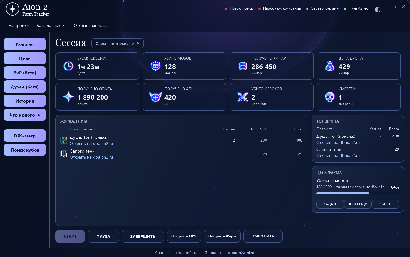Click the Сапоги тени item icon
410x257 pixels.
64,154
